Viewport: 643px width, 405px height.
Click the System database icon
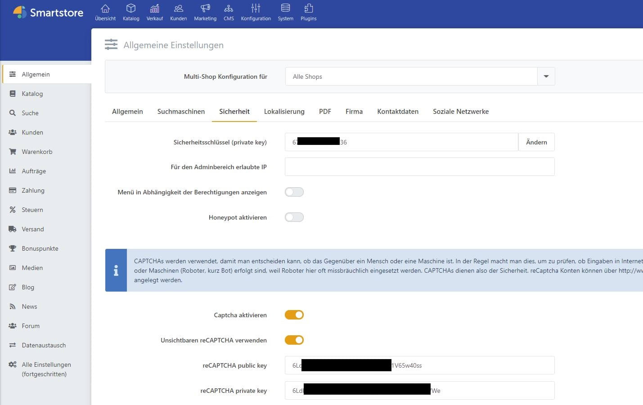[285, 9]
